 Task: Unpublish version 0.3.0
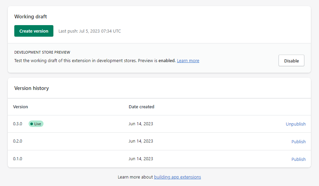(x=296, y=124)
